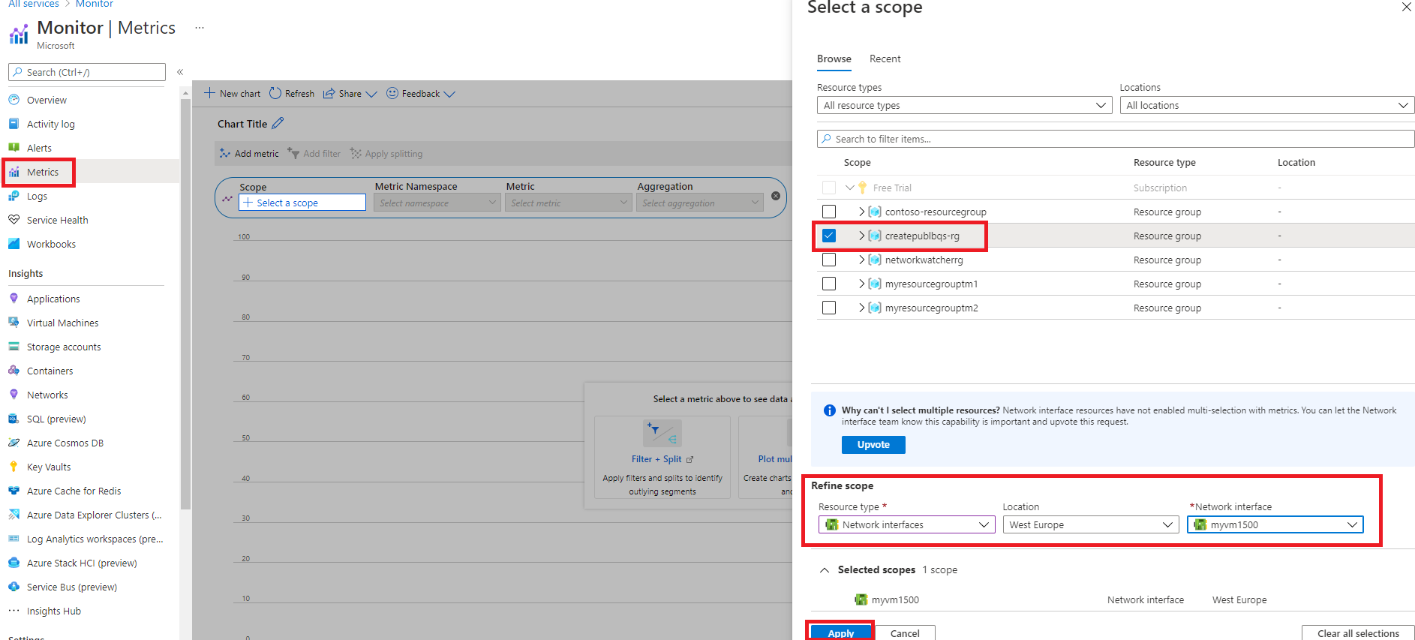Viewport: 1415px width, 640px height.
Task: Expand createpublbqs-rg tree row
Action: point(861,236)
